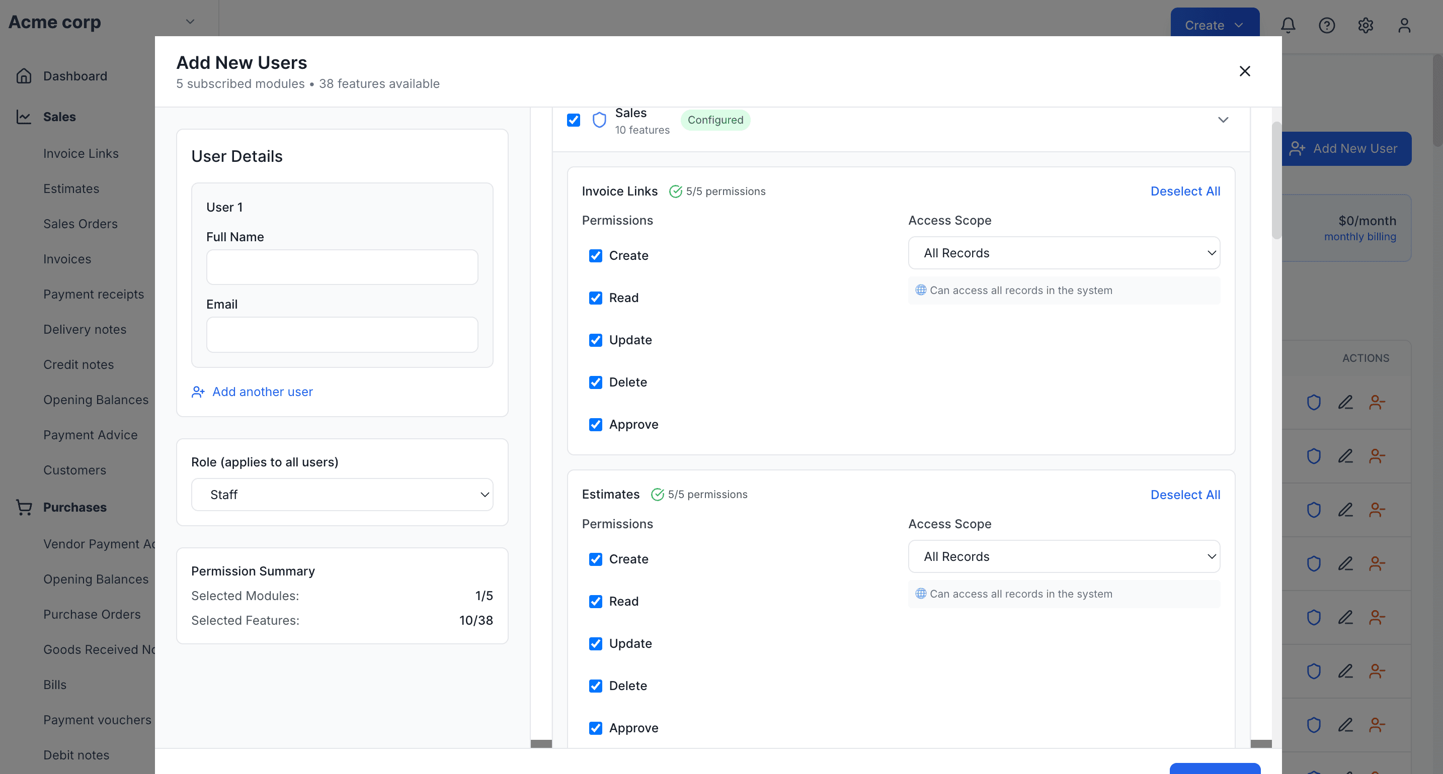Click Deselect All for Estimates

(1185, 495)
